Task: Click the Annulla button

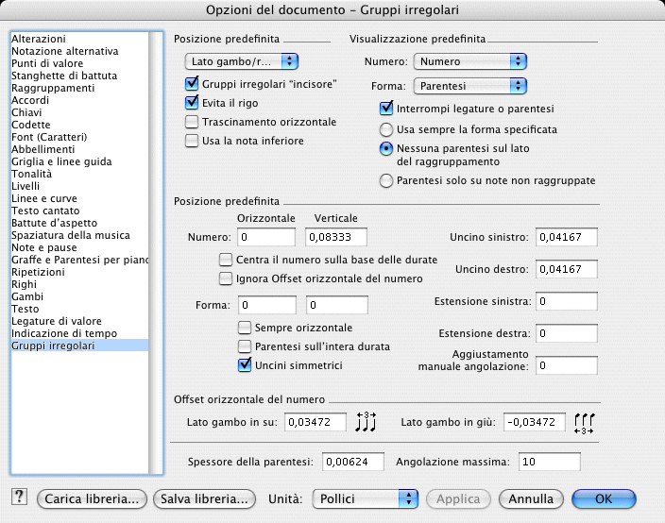Action: pos(530,498)
